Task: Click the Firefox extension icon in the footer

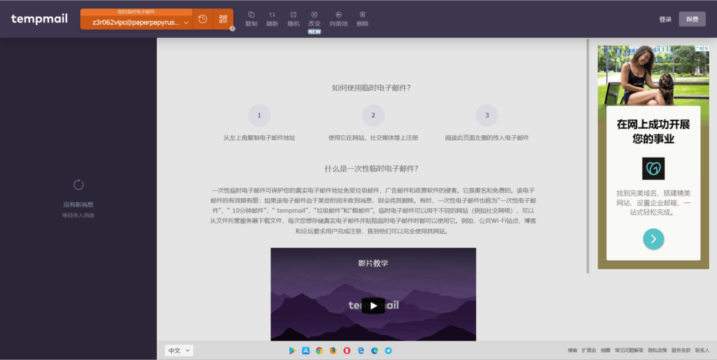Action: click(x=333, y=350)
